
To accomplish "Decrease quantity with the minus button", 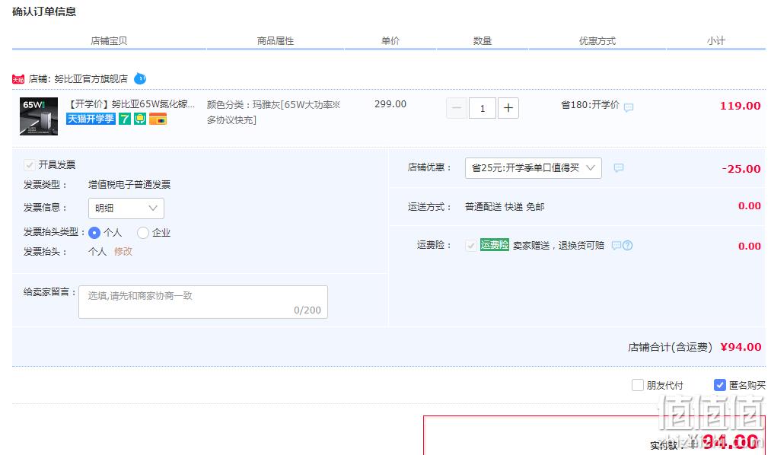I will [457, 108].
